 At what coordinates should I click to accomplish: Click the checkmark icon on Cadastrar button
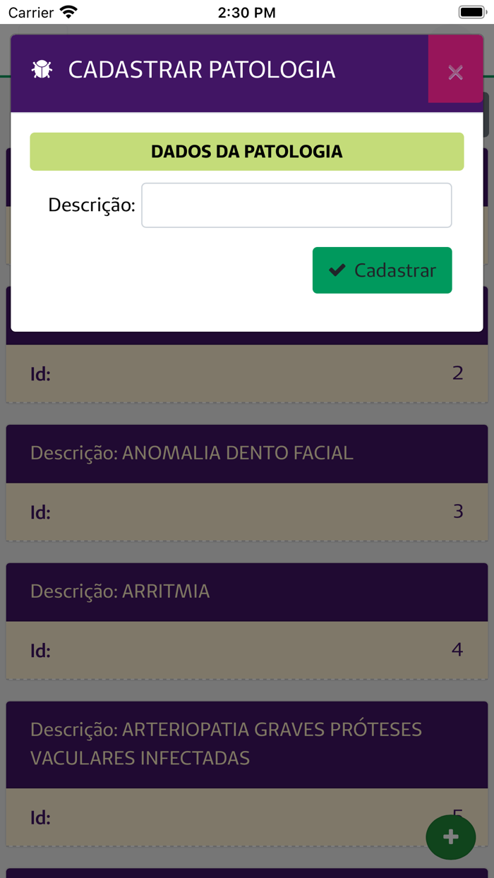click(x=337, y=270)
